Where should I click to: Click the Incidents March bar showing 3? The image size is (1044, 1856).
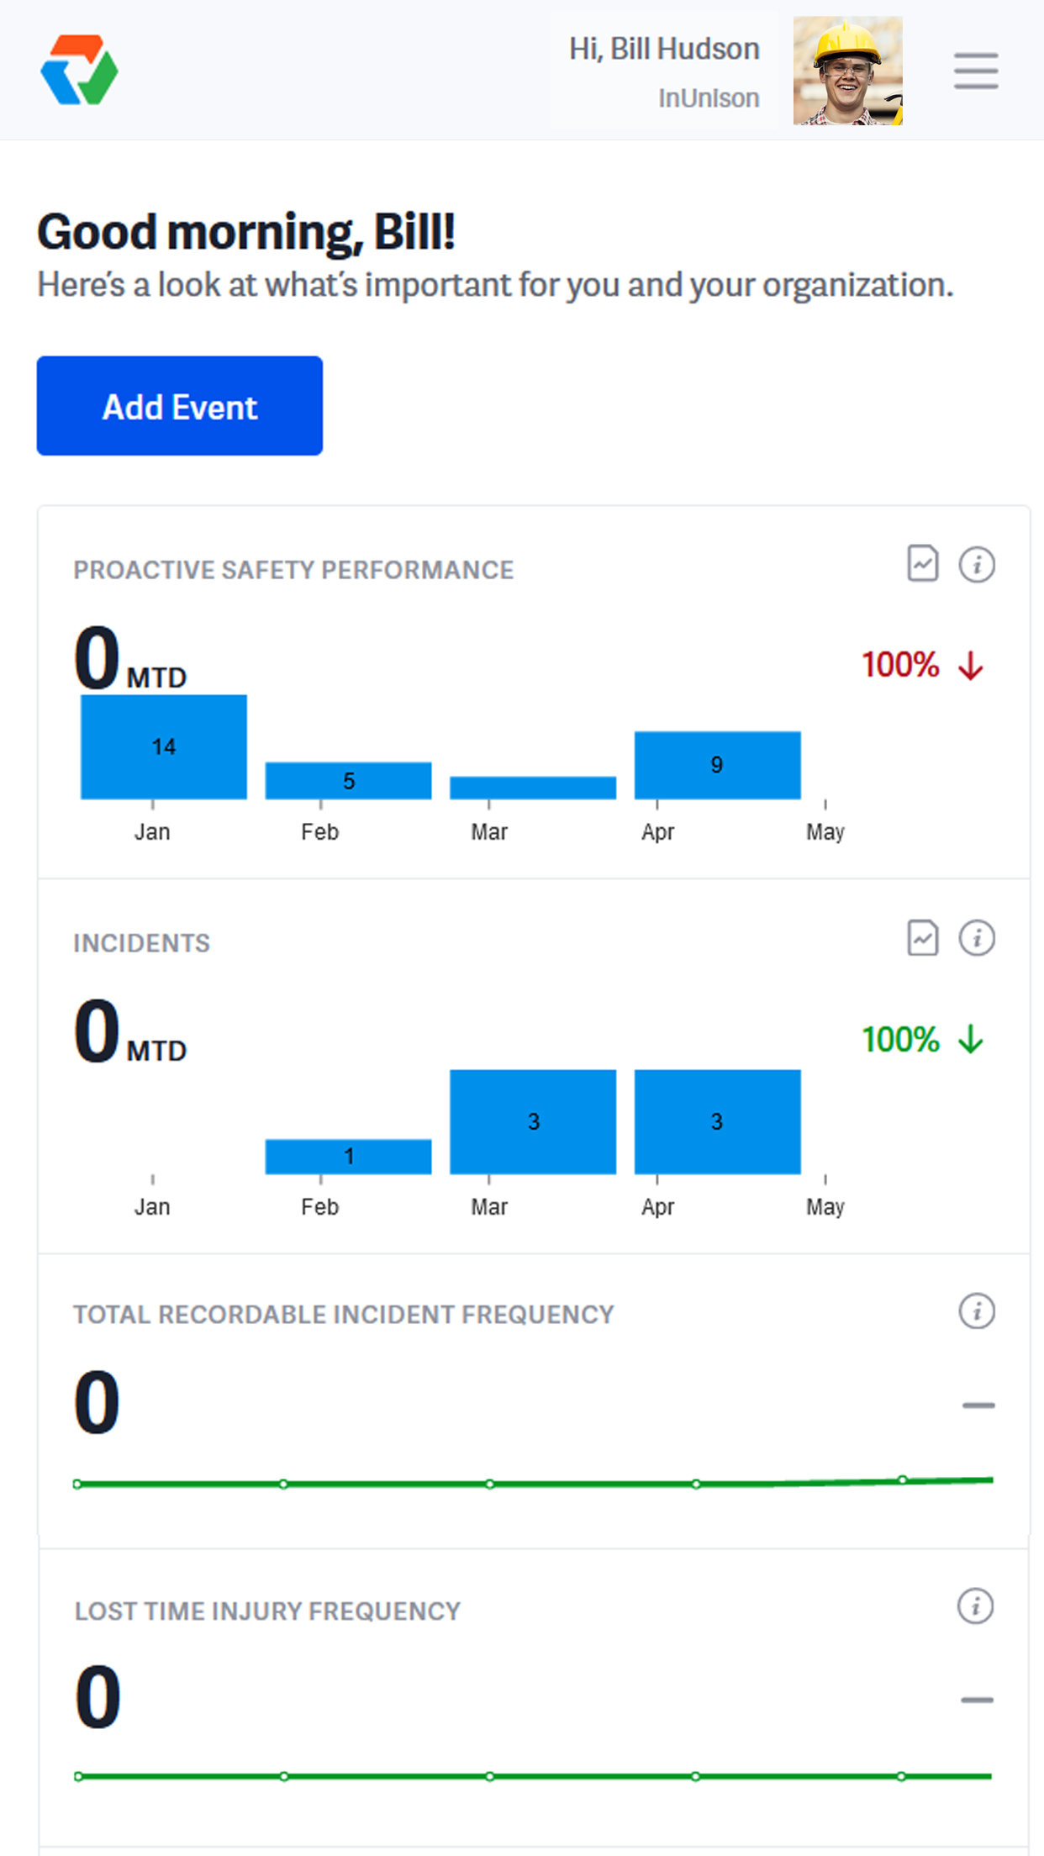coord(533,1121)
